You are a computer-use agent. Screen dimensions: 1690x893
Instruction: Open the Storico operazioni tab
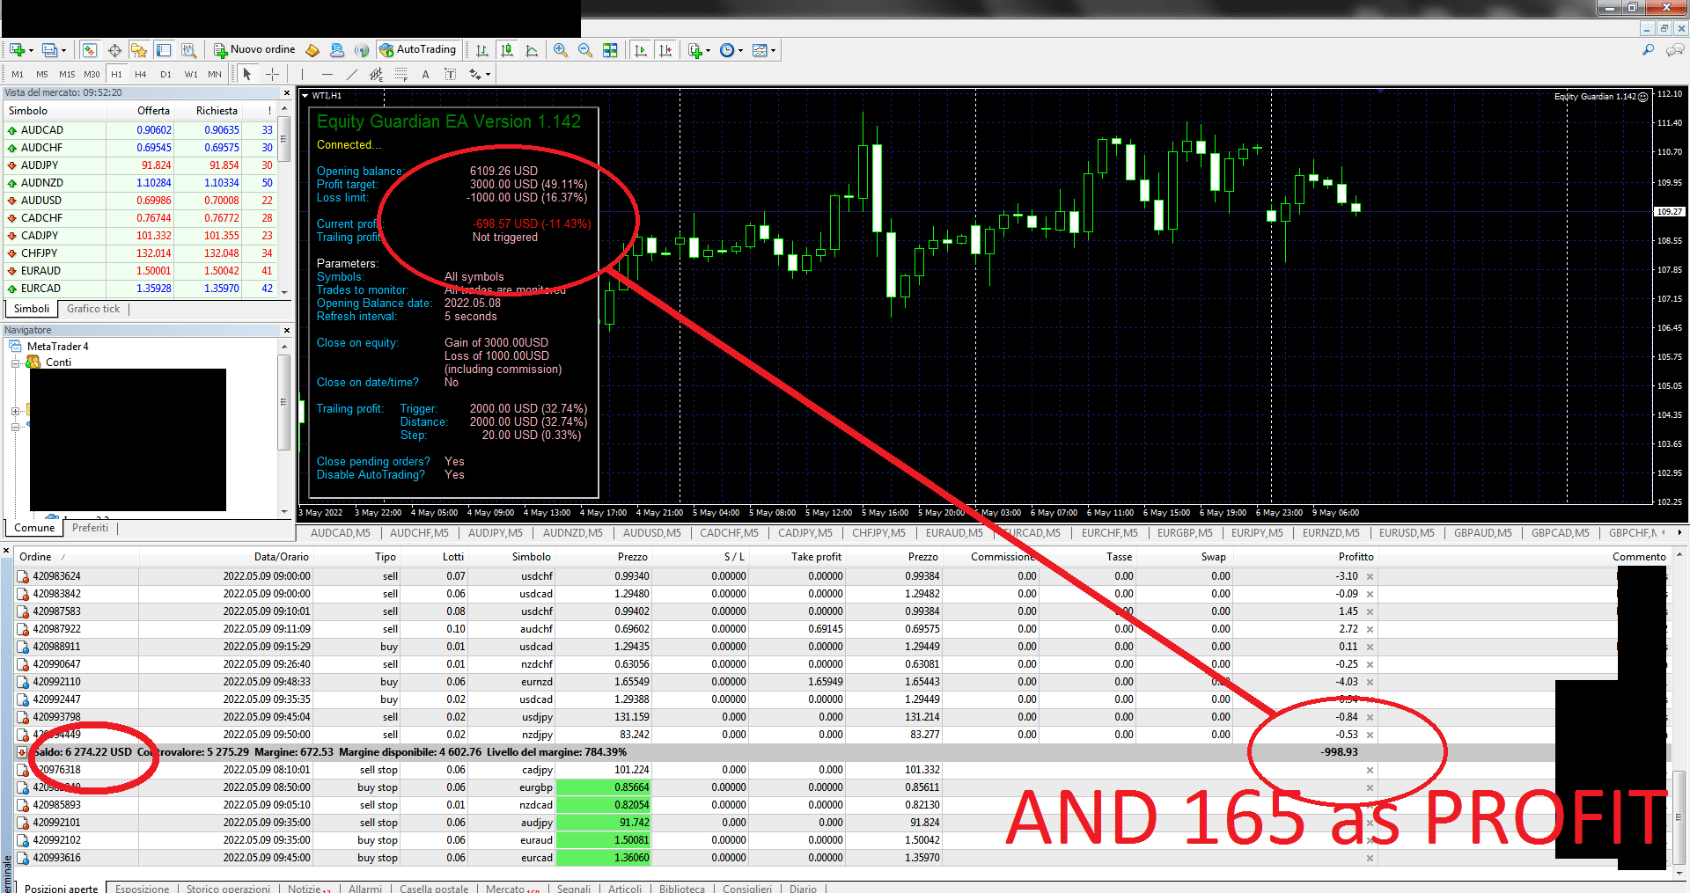pyautogui.click(x=228, y=889)
